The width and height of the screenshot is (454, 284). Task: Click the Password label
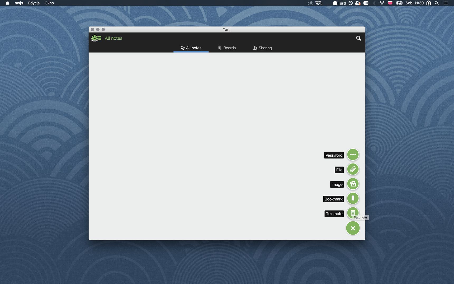[x=334, y=155]
